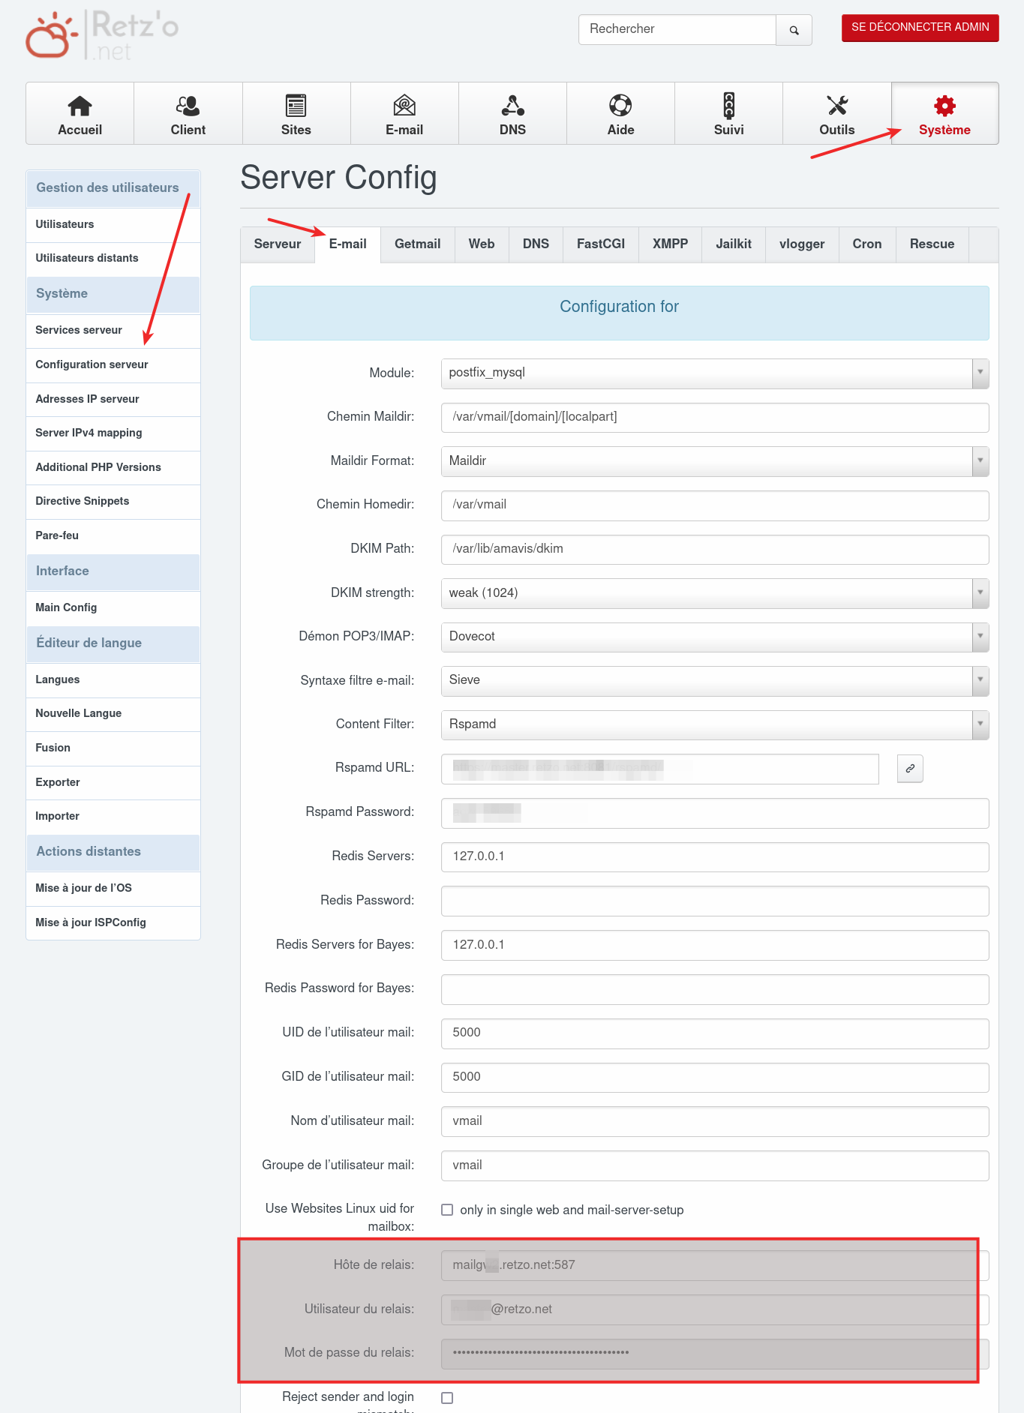
Task: Open Adresses IP serveur link
Action: pos(113,400)
